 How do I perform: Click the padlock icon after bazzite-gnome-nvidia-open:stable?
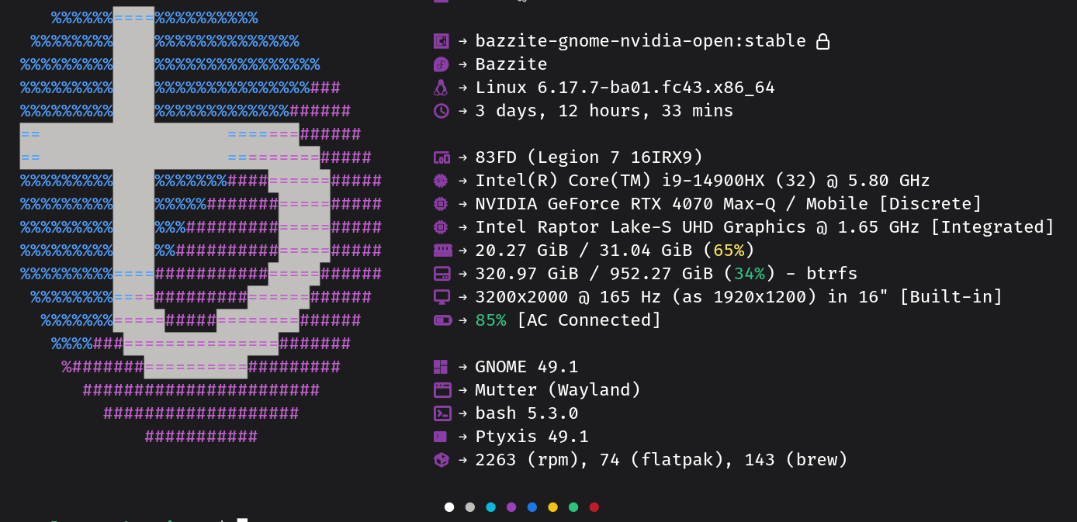click(823, 41)
